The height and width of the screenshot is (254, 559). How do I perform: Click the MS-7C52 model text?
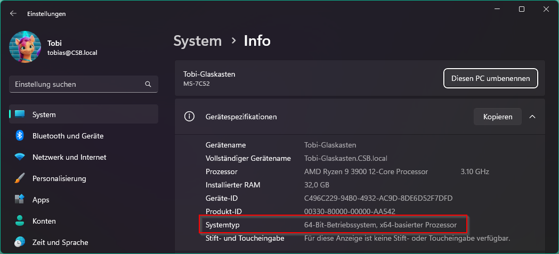click(x=197, y=84)
